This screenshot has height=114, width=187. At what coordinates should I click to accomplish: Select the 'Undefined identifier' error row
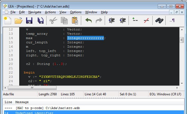94,112
